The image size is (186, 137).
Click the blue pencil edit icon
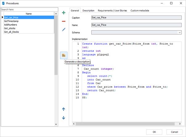click(64, 30)
